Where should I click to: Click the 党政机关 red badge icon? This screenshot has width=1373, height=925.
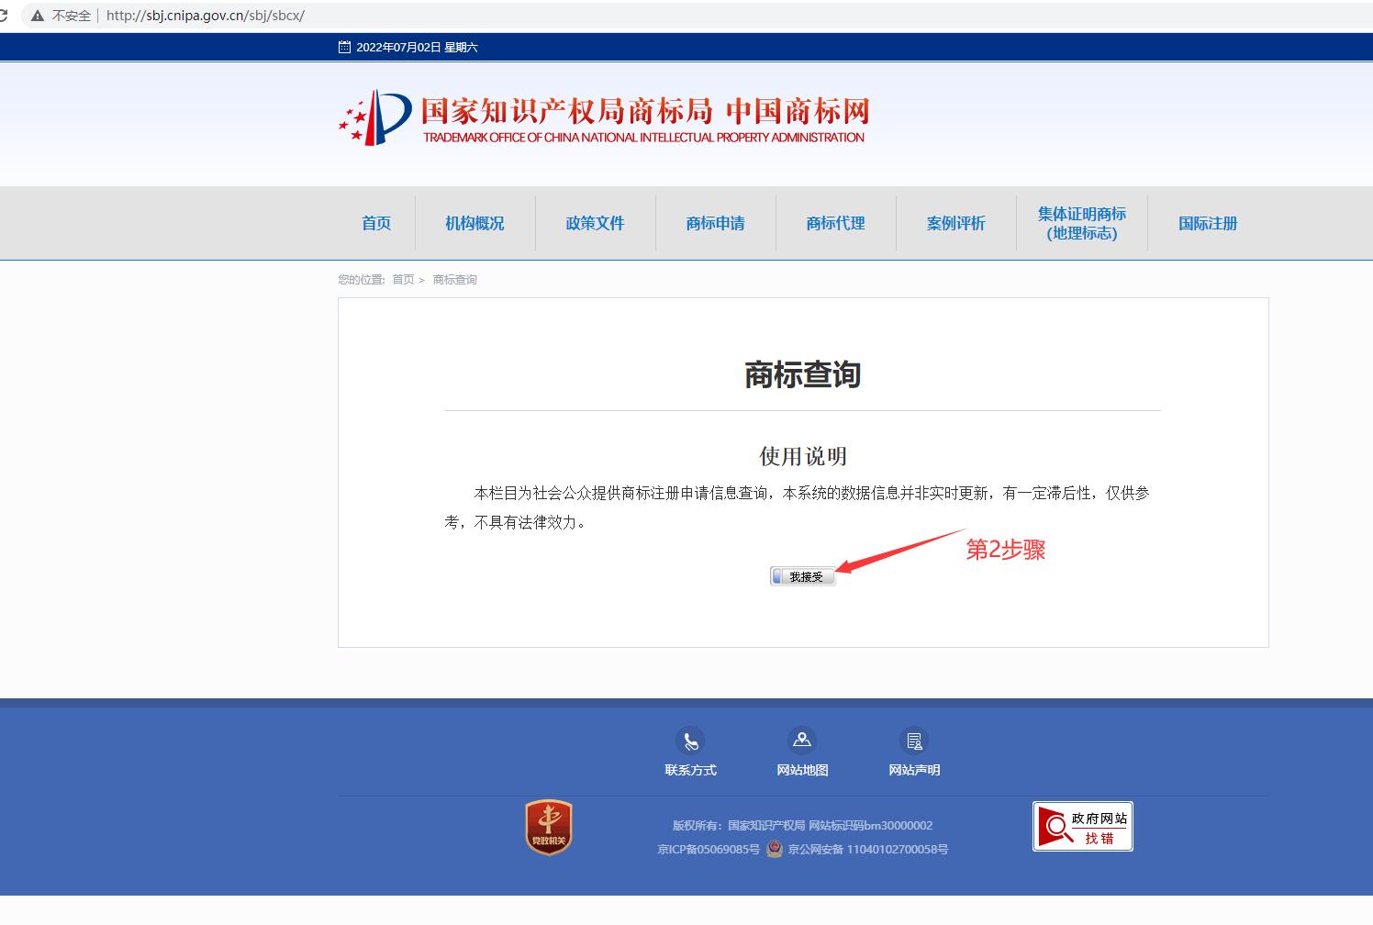pos(549,827)
